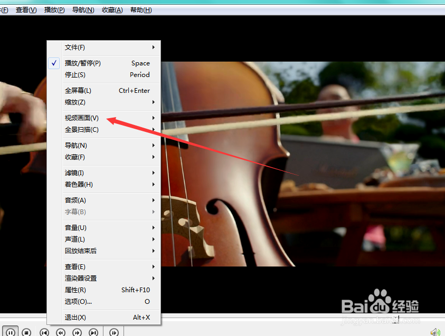
Task: Open 选项(O)... from the context menu
Action: click(x=104, y=302)
